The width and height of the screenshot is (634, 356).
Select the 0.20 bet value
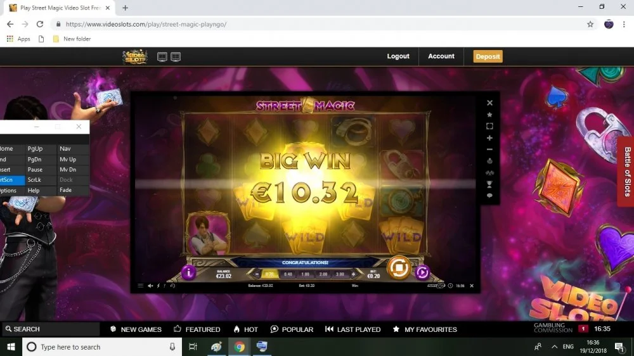point(269,274)
